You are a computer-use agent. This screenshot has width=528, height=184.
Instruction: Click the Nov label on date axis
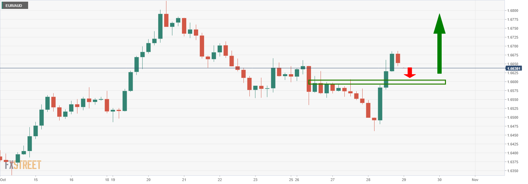475,180
